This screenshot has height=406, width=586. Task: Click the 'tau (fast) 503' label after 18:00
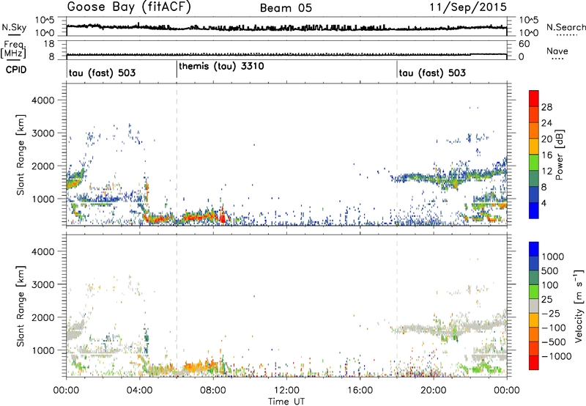432,73
